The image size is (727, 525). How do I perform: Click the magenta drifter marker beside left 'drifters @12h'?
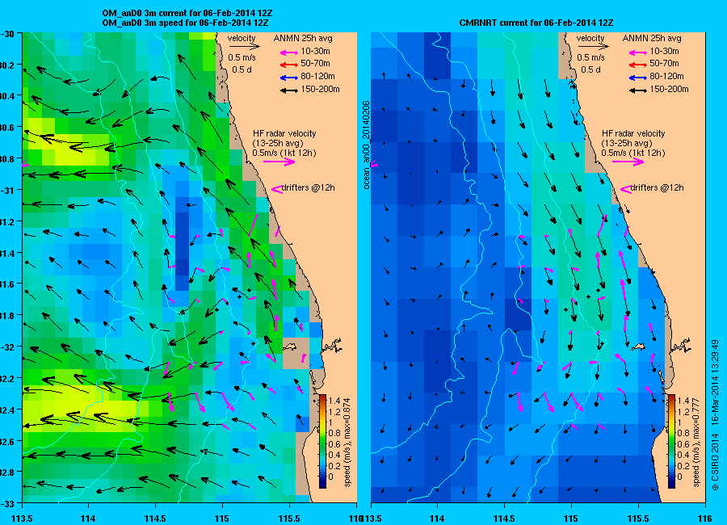(x=277, y=189)
